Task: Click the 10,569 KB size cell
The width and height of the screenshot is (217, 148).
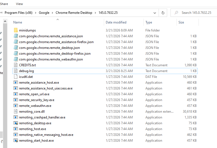Action: click(190, 77)
